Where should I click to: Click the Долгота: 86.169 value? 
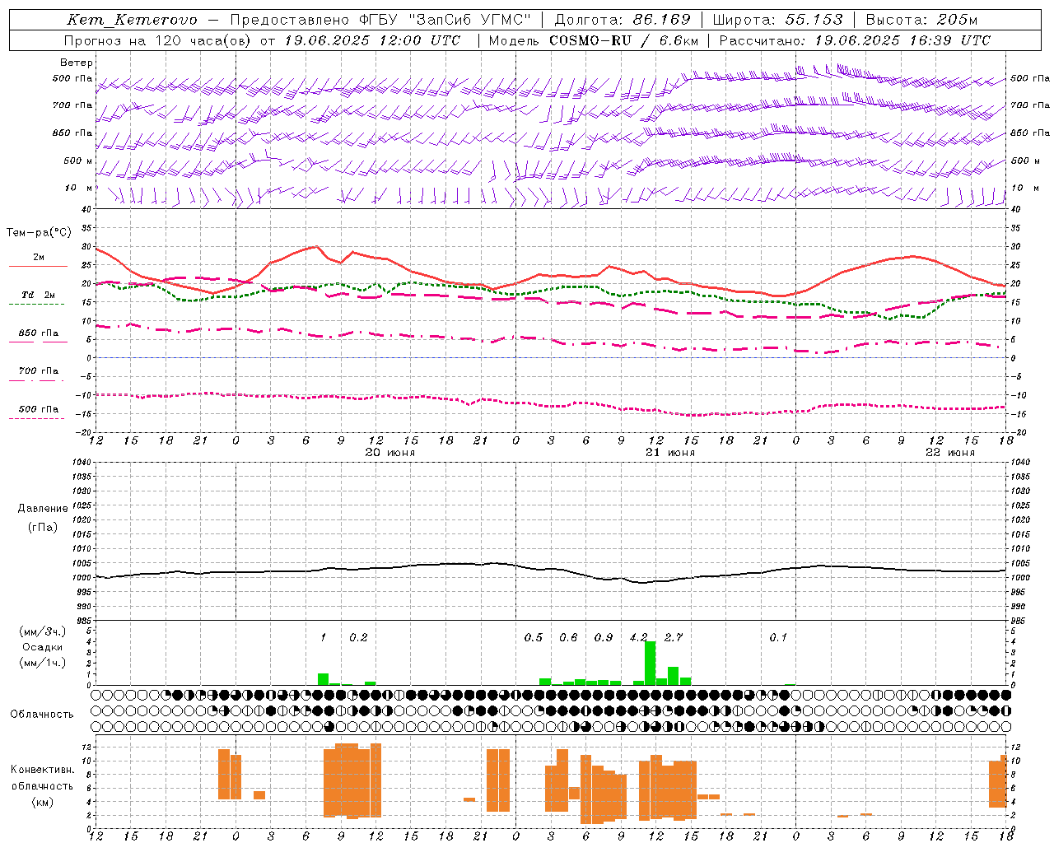[x=623, y=20]
